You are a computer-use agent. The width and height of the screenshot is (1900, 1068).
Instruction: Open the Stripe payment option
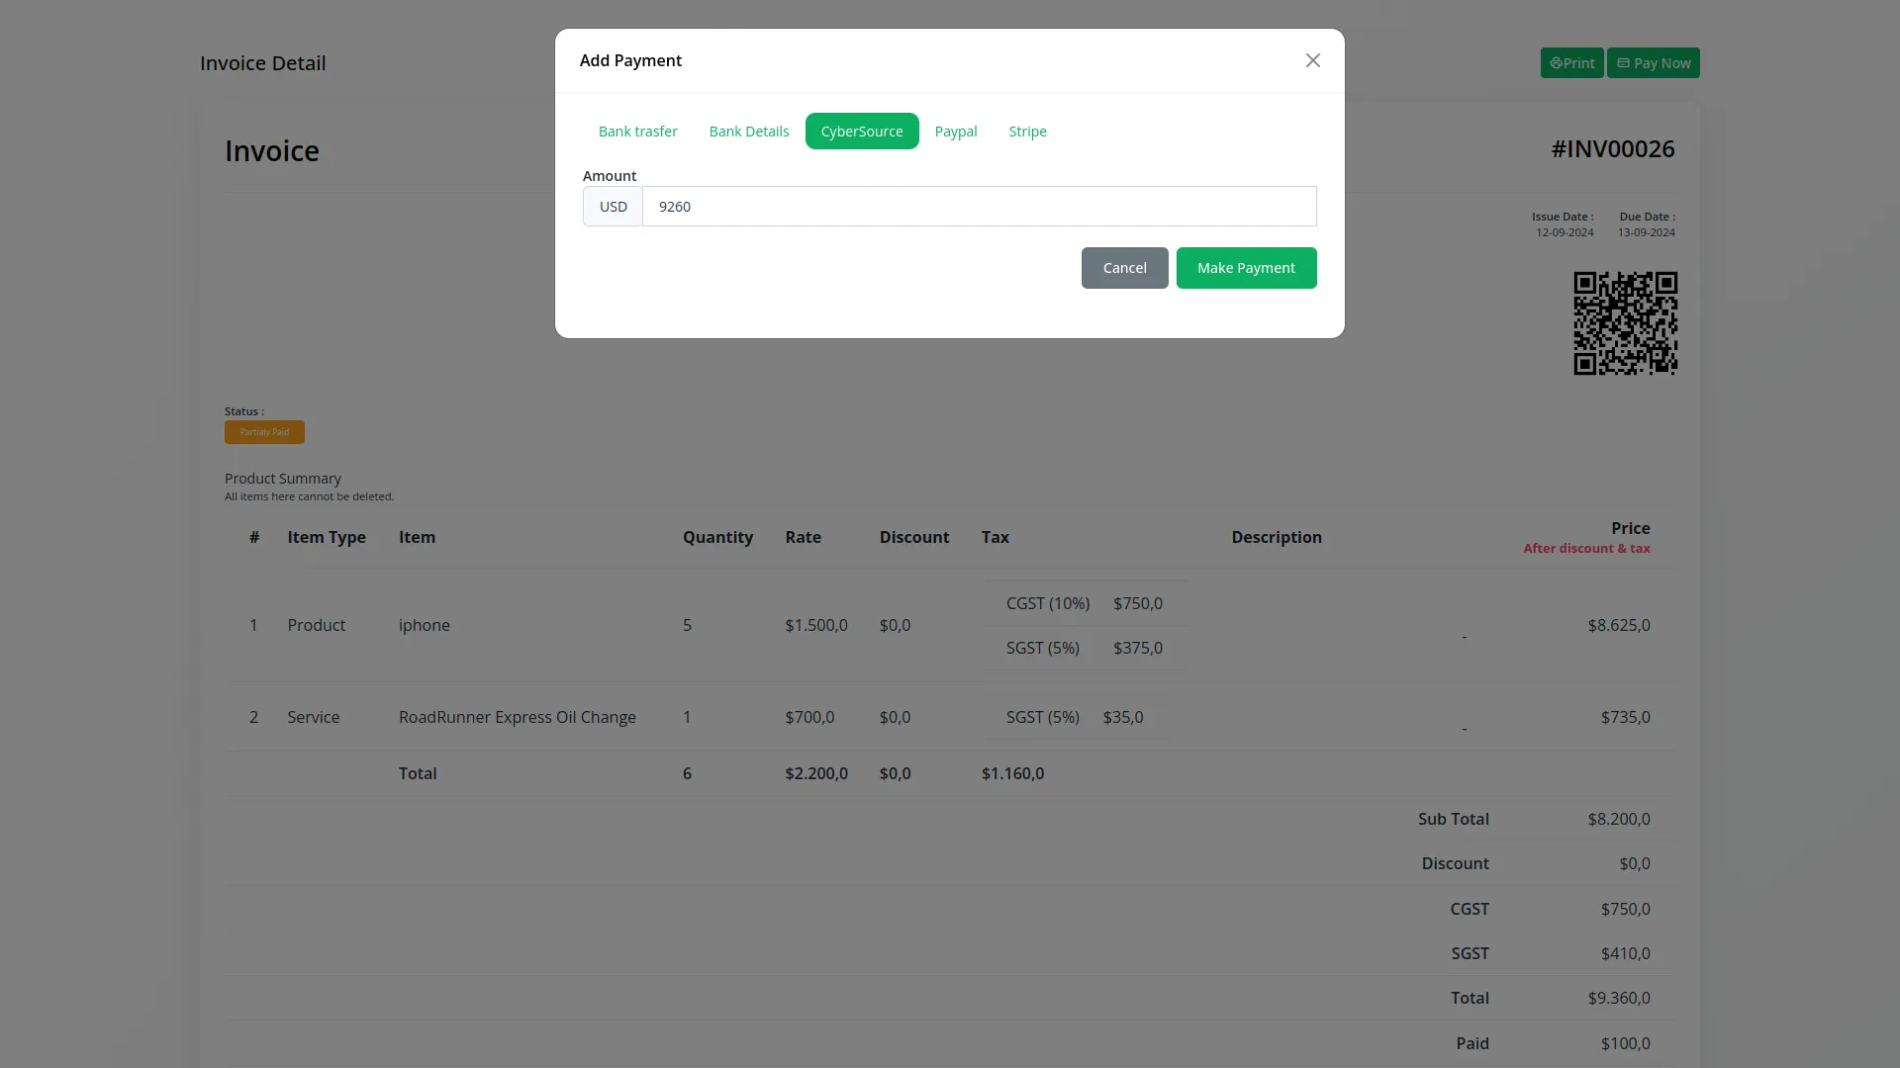(x=1027, y=131)
